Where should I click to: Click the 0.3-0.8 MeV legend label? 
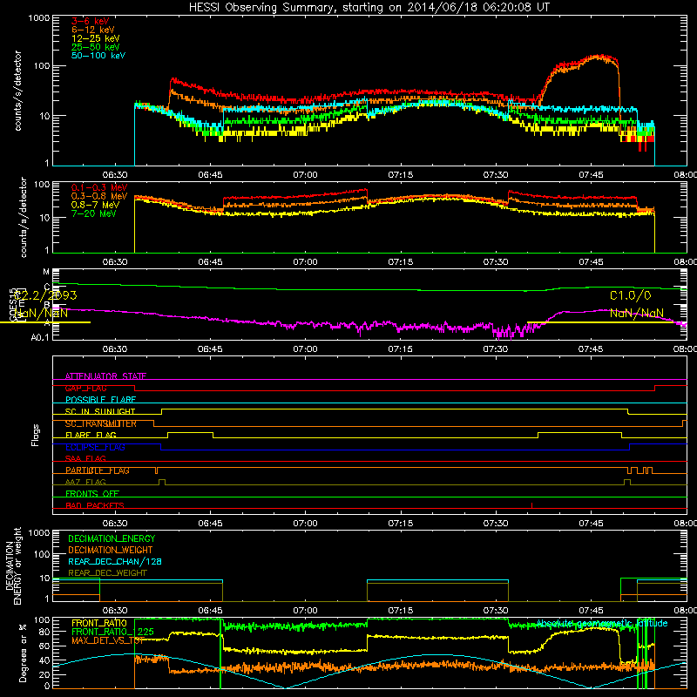point(99,196)
